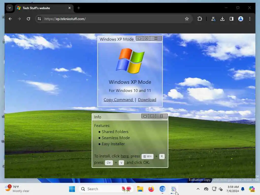Viewport: 260px width, 195px height.
Task: Focus the address bar URL field
Action: point(113,19)
